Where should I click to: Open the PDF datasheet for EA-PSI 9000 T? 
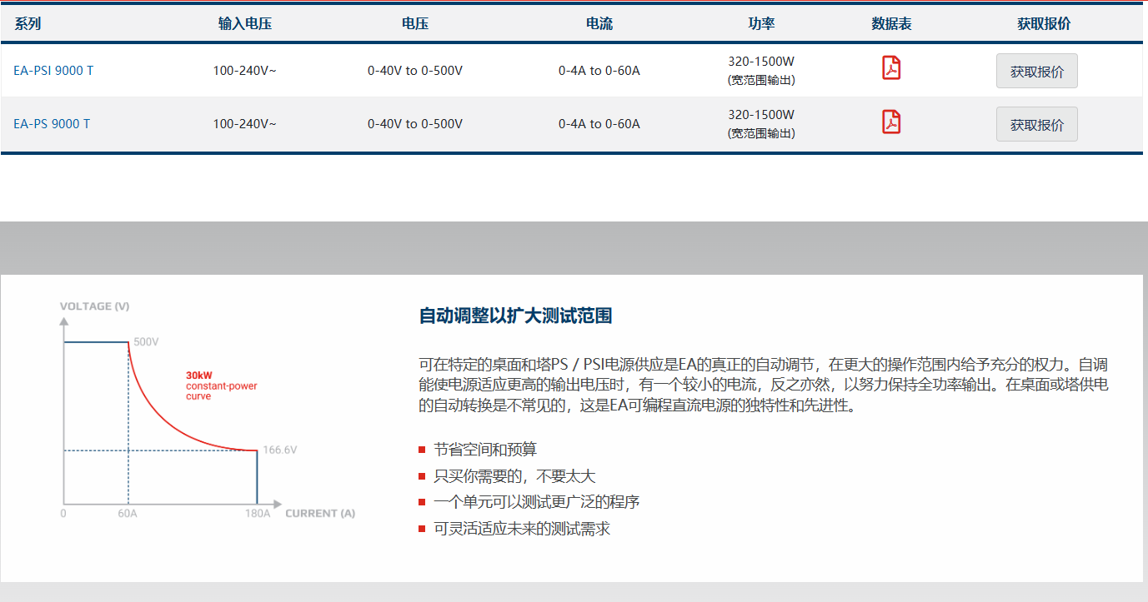pos(891,68)
